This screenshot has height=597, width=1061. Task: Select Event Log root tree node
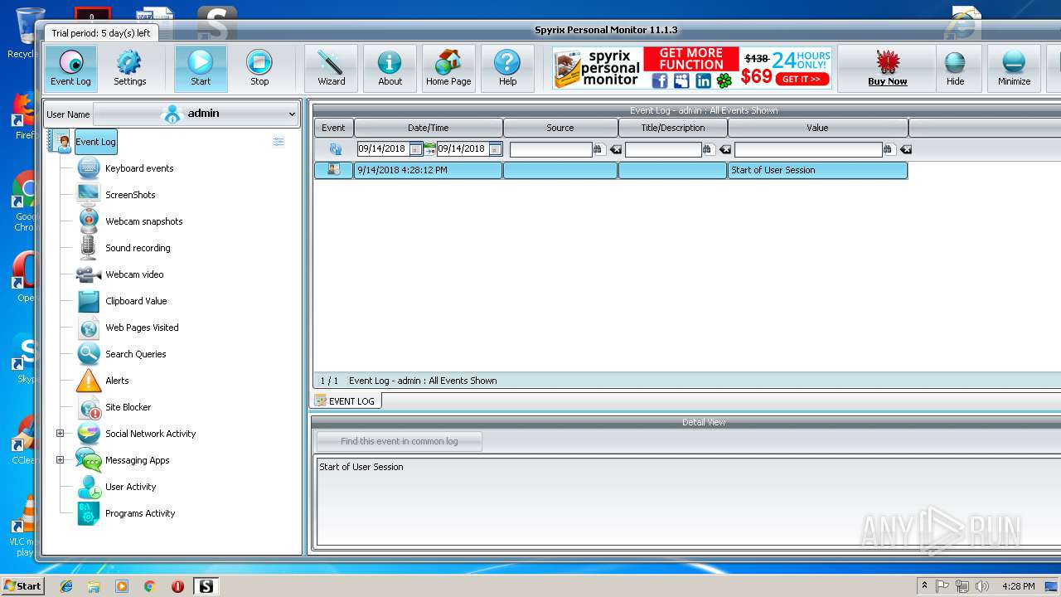pos(95,142)
